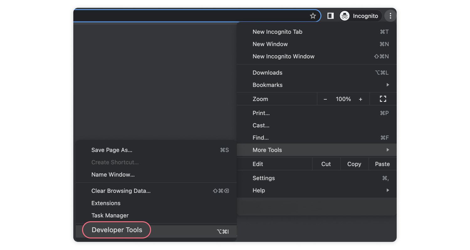
Task: Open the three-dot Chrome menu icon
Action: coord(390,16)
